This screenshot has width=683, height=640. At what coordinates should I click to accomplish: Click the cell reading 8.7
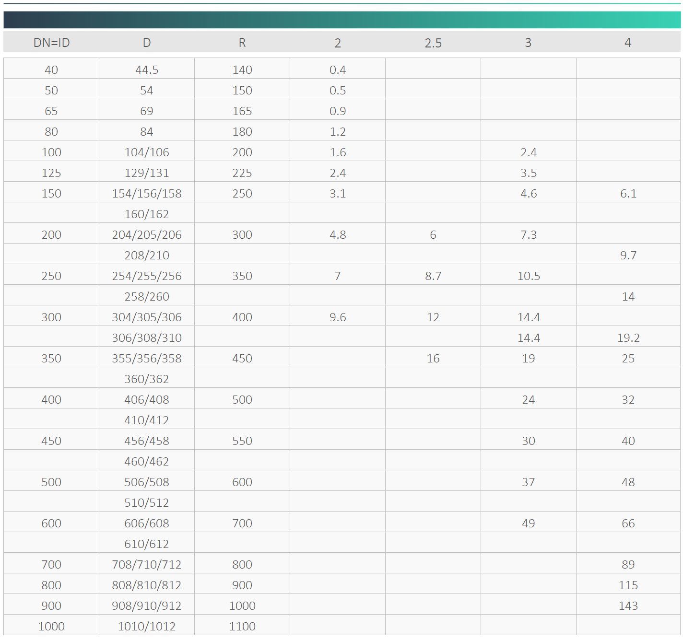click(x=433, y=276)
